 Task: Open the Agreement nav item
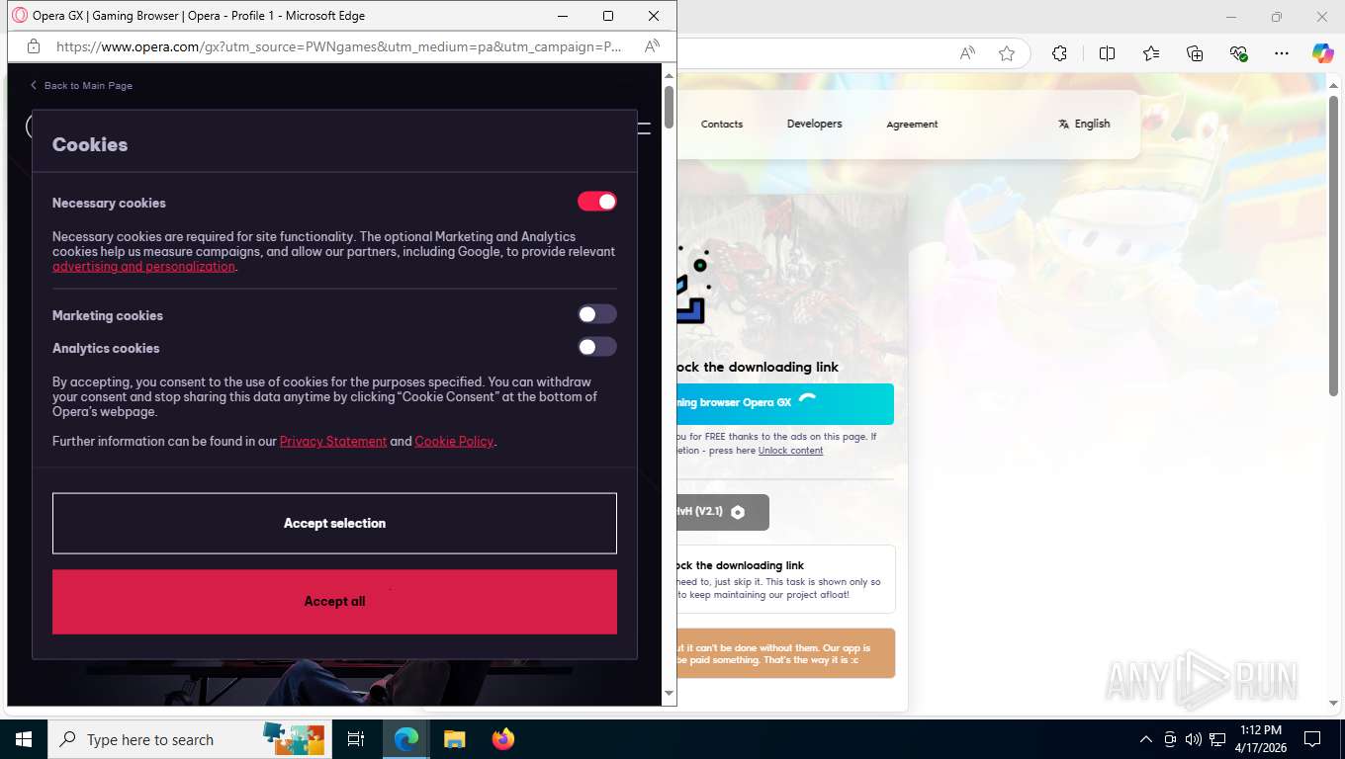[x=912, y=124]
